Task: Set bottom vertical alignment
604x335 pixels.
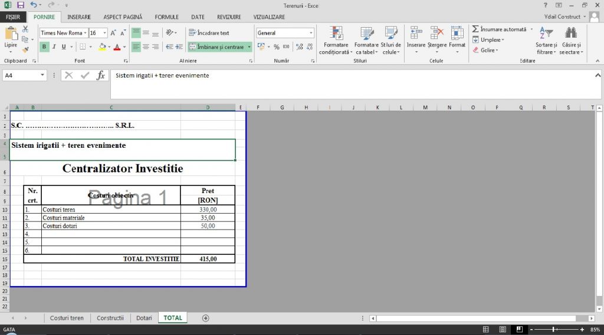Action: click(x=155, y=33)
